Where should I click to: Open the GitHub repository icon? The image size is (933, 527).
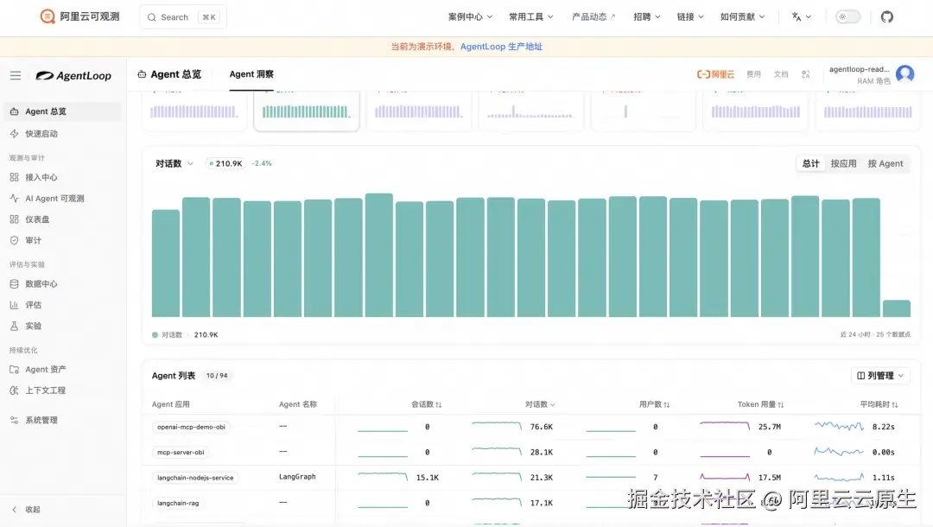[x=886, y=16]
